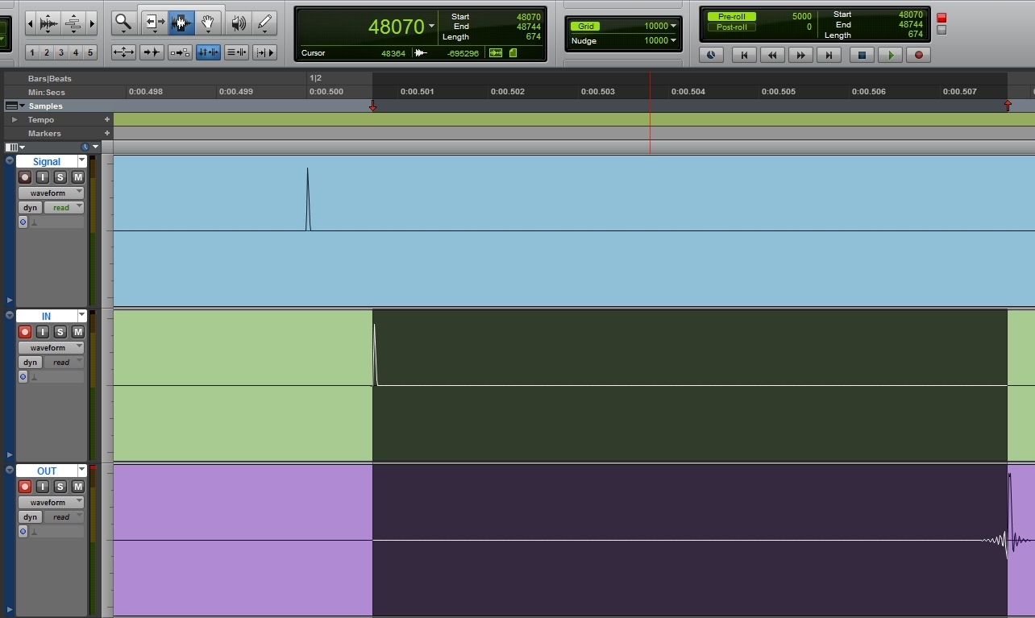This screenshot has height=618, width=1035.
Task: Open the waveform view dropdown on Signal track
Action: click(x=51, y=193)
